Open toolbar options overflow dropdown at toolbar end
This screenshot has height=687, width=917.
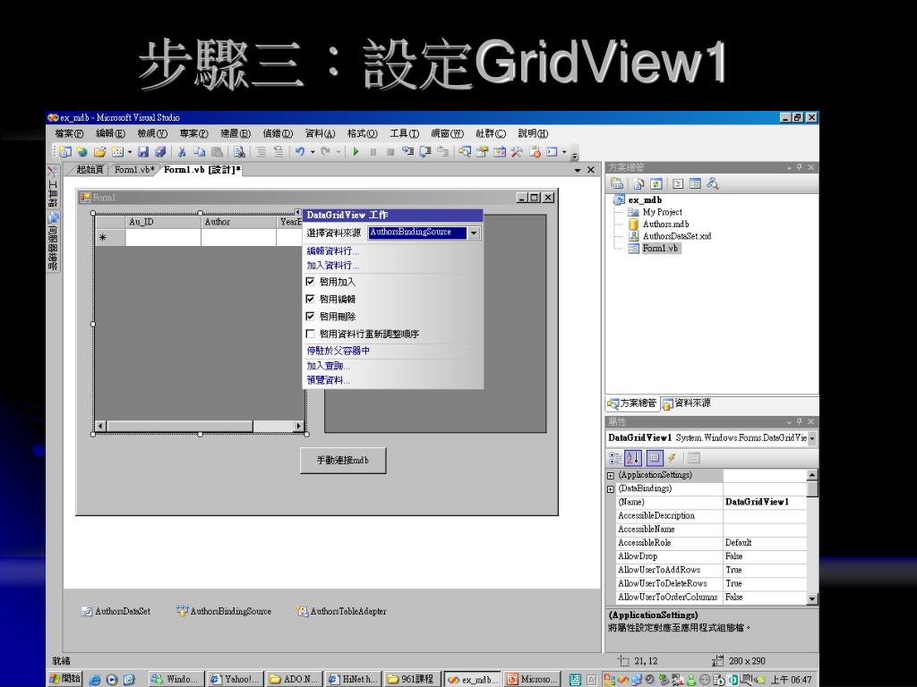pyautogui.click(x=575, y=156)
